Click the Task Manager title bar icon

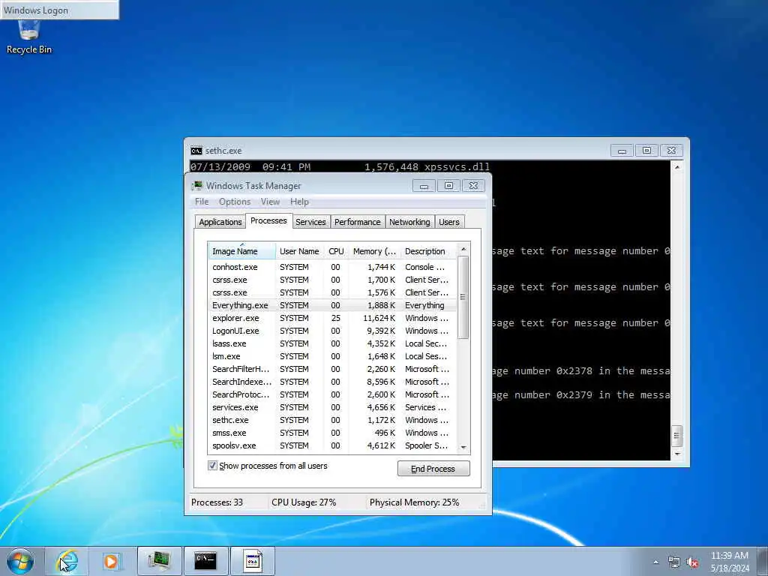pos(197,186)
